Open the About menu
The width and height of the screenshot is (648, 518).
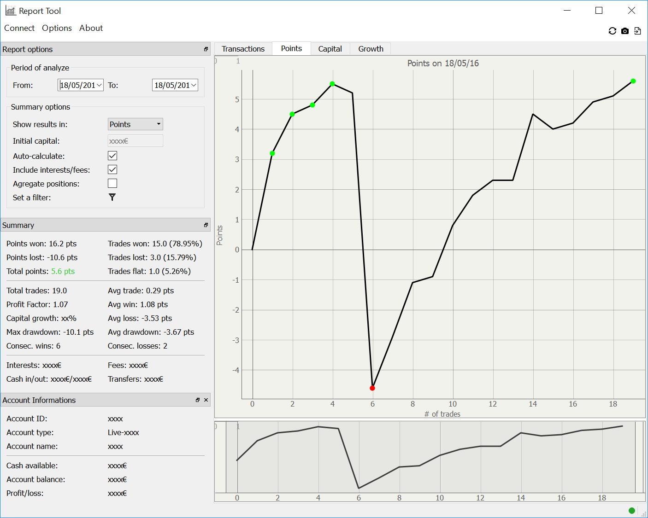click(x=91, y=28)
